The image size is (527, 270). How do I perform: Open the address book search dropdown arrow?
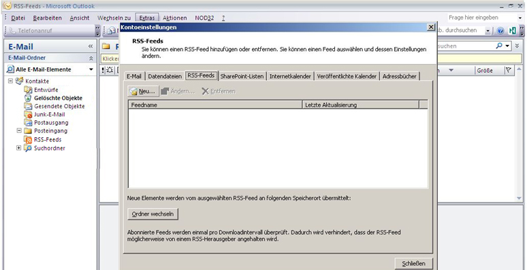[488, 31]
